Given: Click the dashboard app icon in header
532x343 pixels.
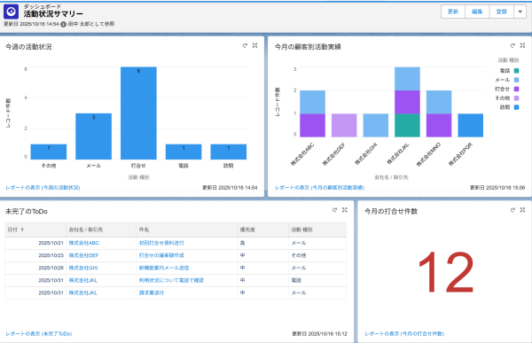Looking at the screenshot, I should 11,12.
